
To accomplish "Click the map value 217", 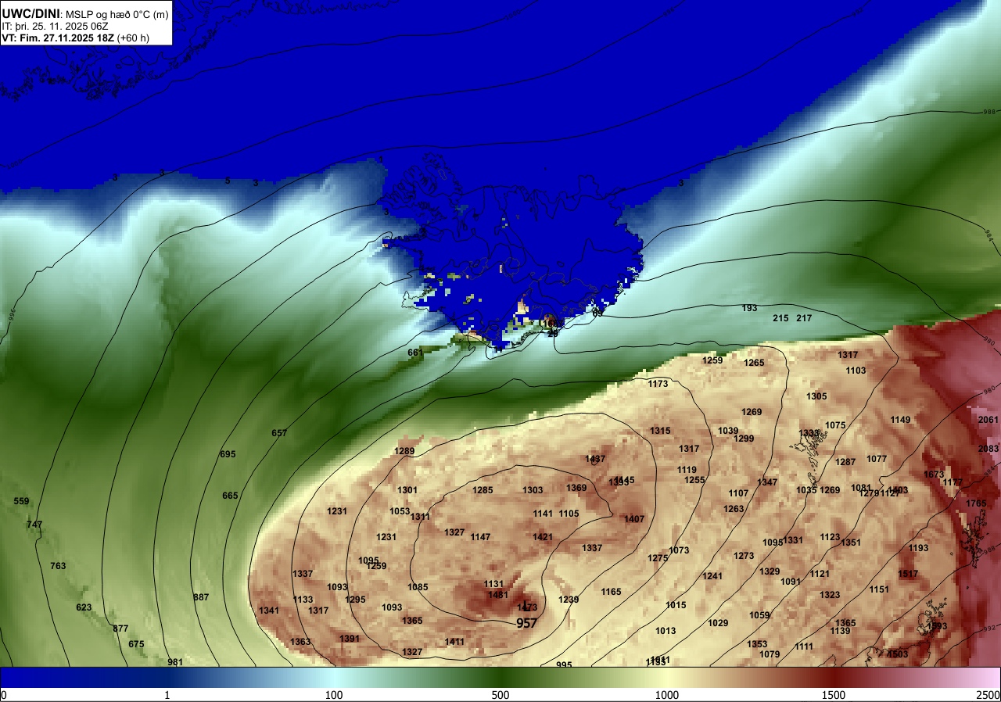I will click(804, 318).
